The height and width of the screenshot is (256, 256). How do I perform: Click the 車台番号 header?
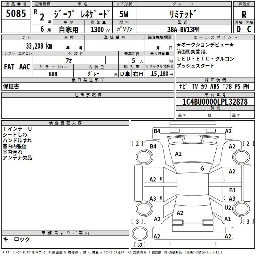(x=215, y=95)
